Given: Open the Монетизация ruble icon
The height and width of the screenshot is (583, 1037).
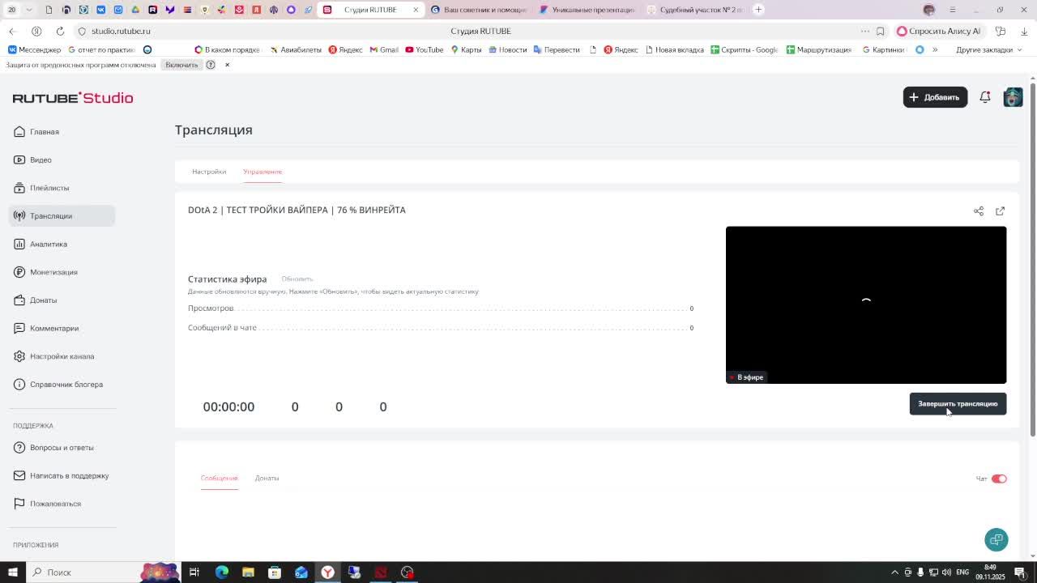Looking at the screenshot, I should [19, 272].
